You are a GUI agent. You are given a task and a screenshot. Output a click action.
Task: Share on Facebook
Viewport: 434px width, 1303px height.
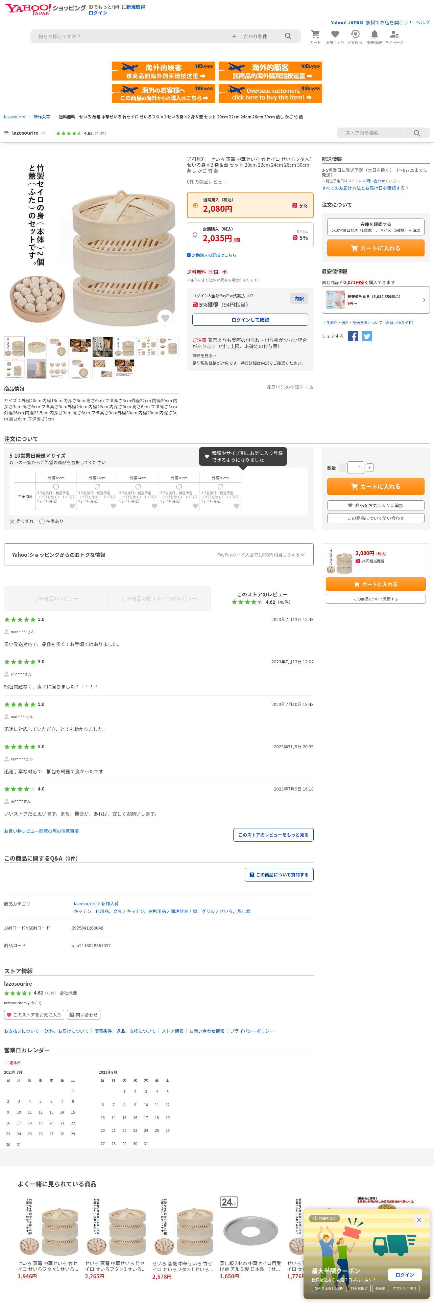(x=353, y=336)
